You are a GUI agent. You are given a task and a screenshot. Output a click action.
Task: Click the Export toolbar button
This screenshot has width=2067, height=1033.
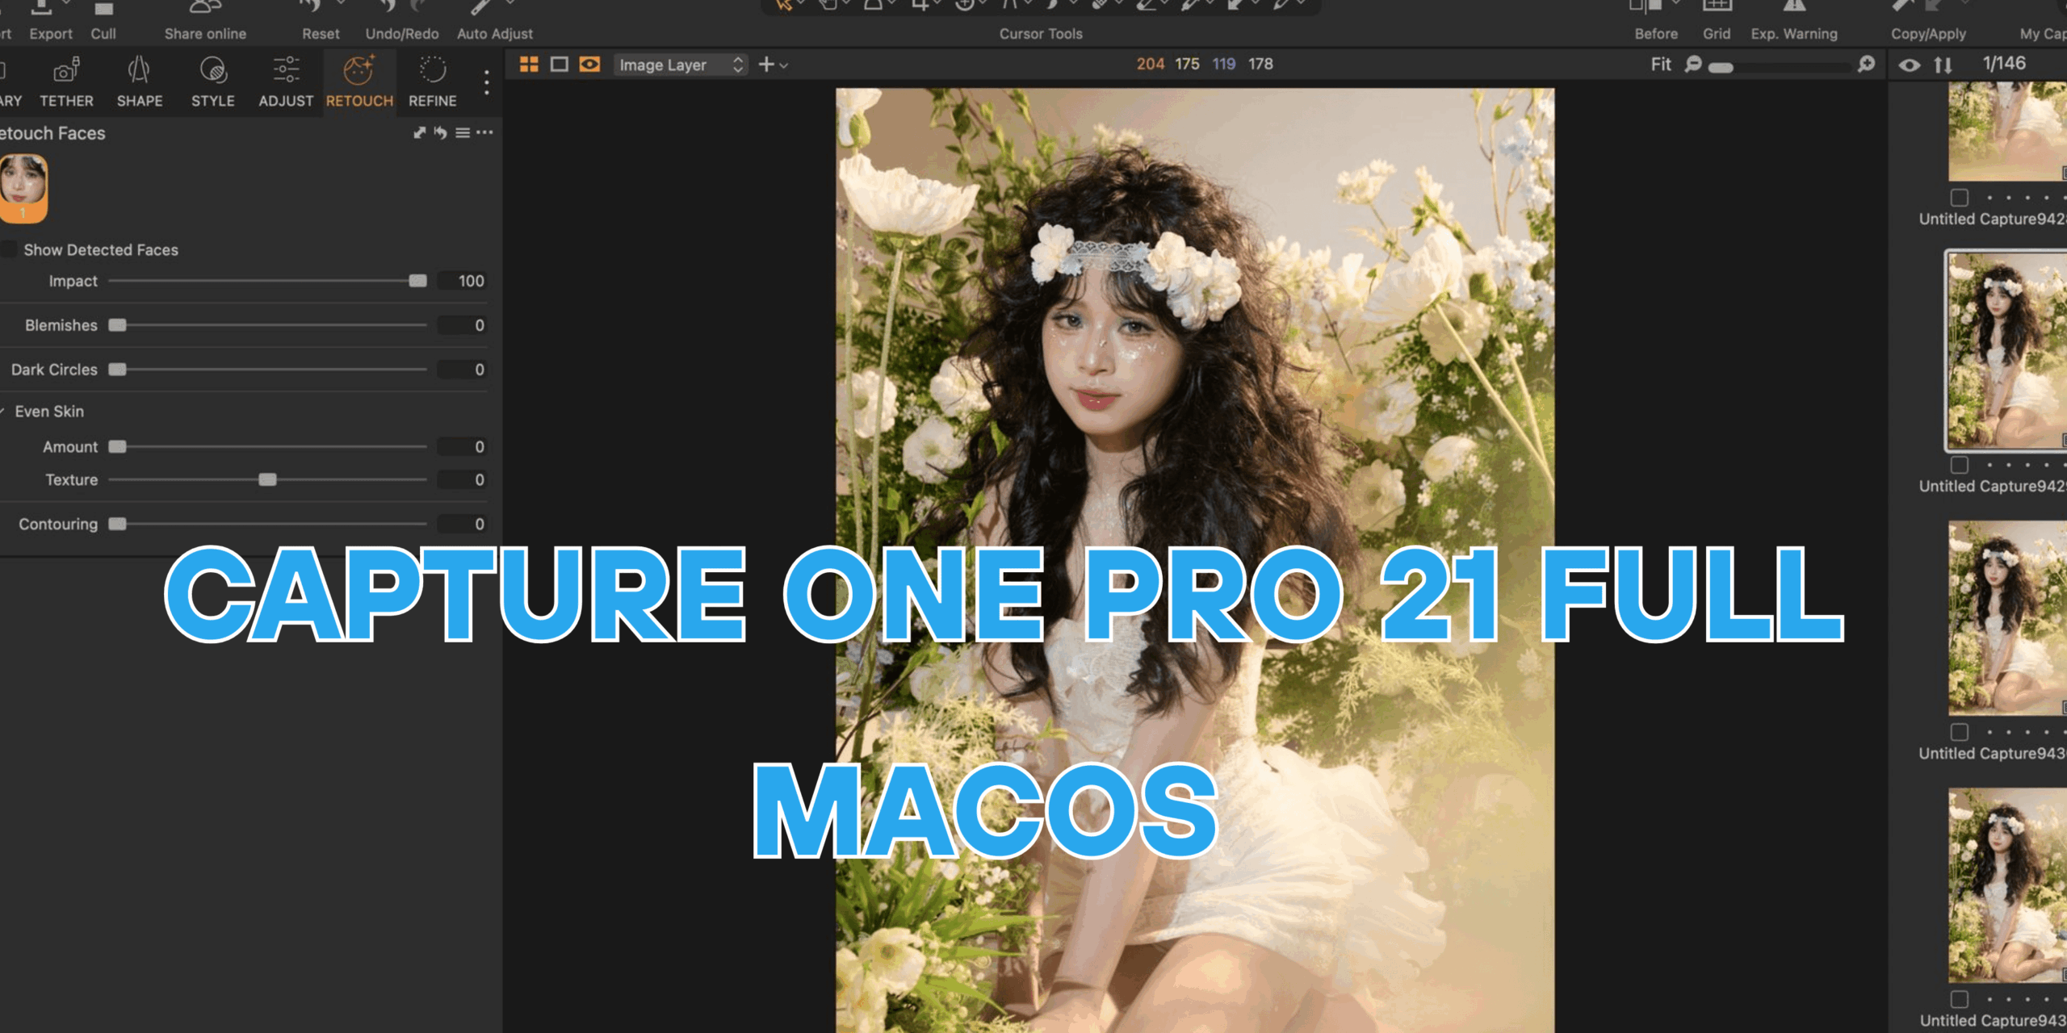50,21
